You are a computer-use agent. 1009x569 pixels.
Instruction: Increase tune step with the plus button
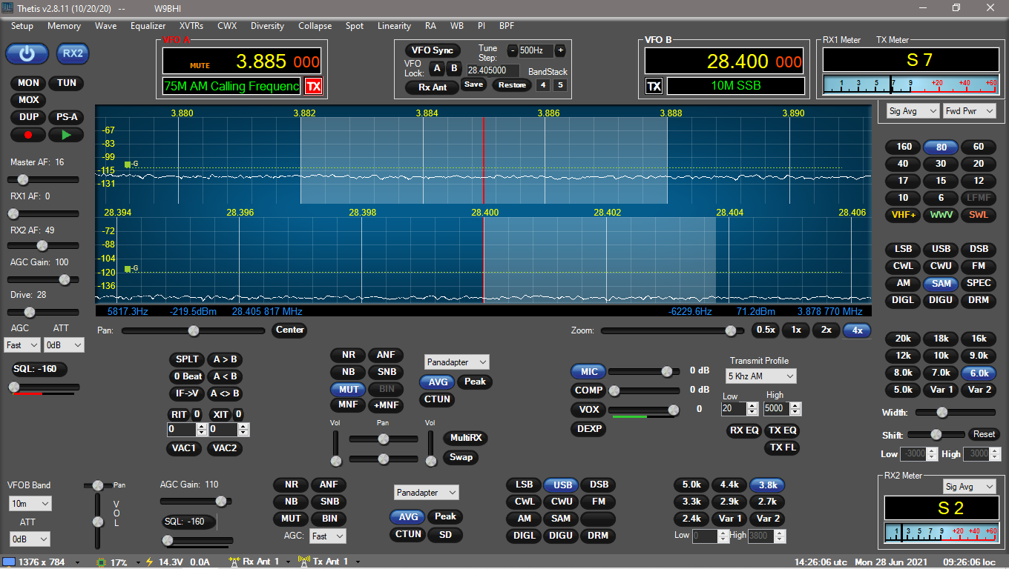click(560, 50)
